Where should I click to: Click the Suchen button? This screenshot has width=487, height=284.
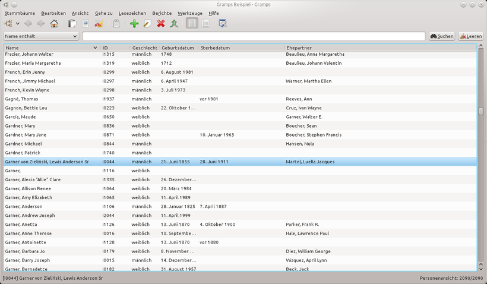point(442,36)
